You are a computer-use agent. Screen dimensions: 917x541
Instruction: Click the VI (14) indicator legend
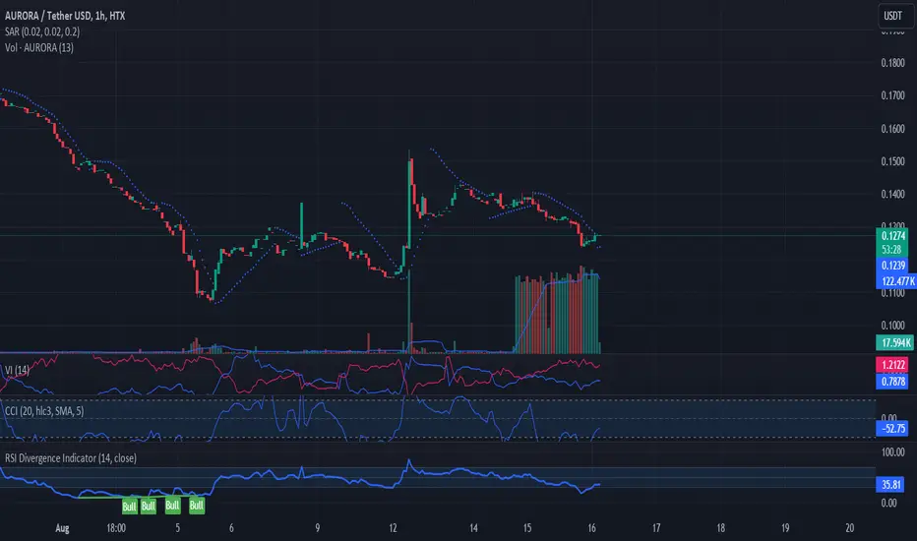click(x=17, y=370)
